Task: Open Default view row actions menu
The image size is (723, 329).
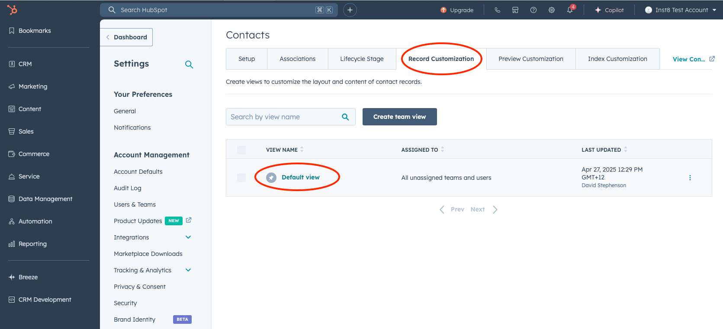Action: coord(690,178)
